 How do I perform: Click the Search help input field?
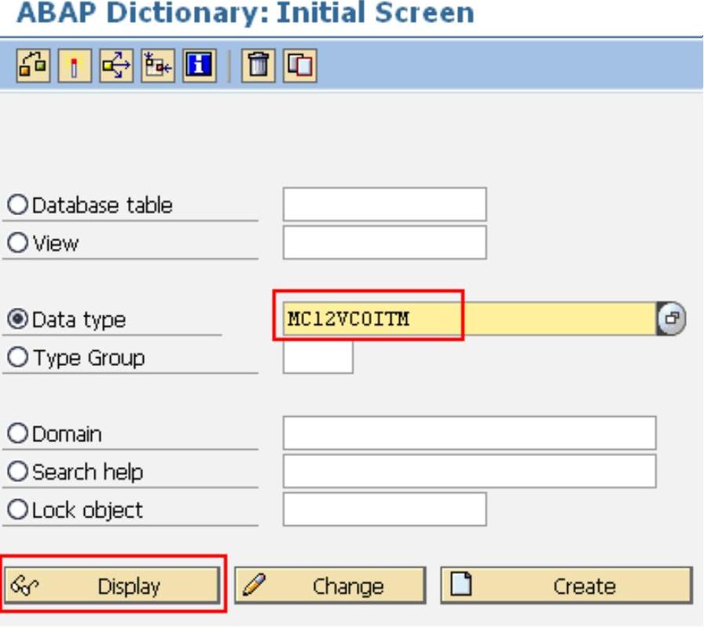(x=469, y=471)
